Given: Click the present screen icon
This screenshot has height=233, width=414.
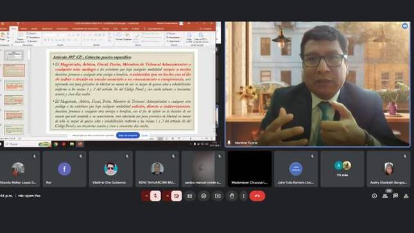Looking at the screenshot, I should pyautogui.click(x=218, y=196).
